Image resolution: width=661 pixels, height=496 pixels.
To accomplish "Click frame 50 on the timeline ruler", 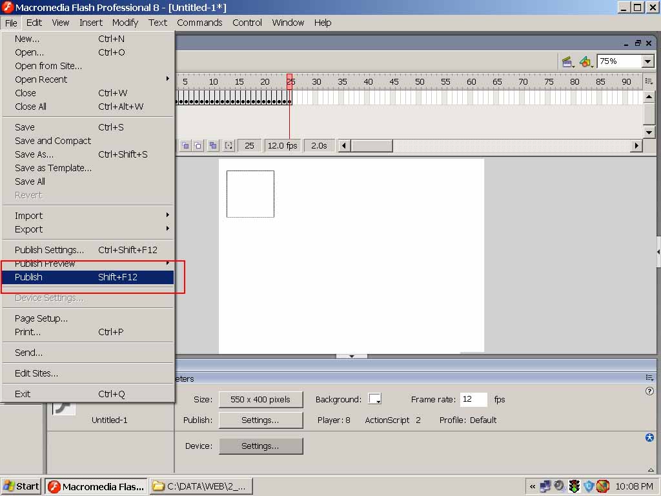I will (x=420, y=81).
